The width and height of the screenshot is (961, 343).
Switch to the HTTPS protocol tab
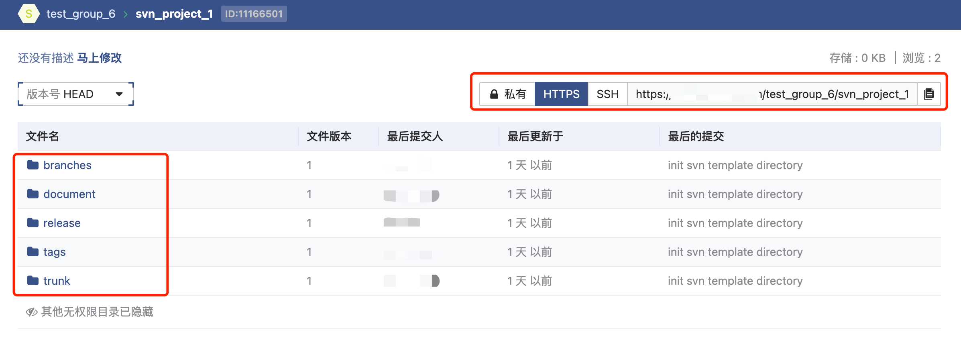click(561, 94)
